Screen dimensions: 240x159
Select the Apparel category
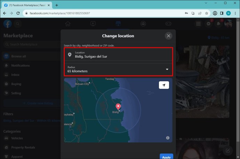coord(31,157)
